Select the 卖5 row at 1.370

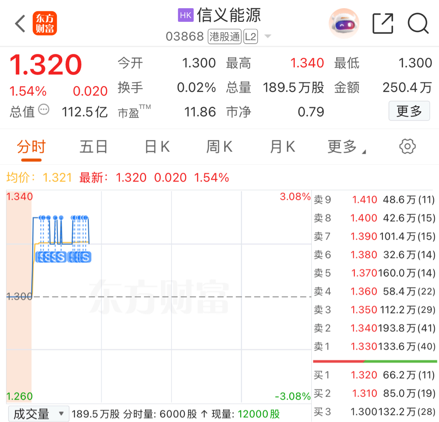tap(374, 273)
